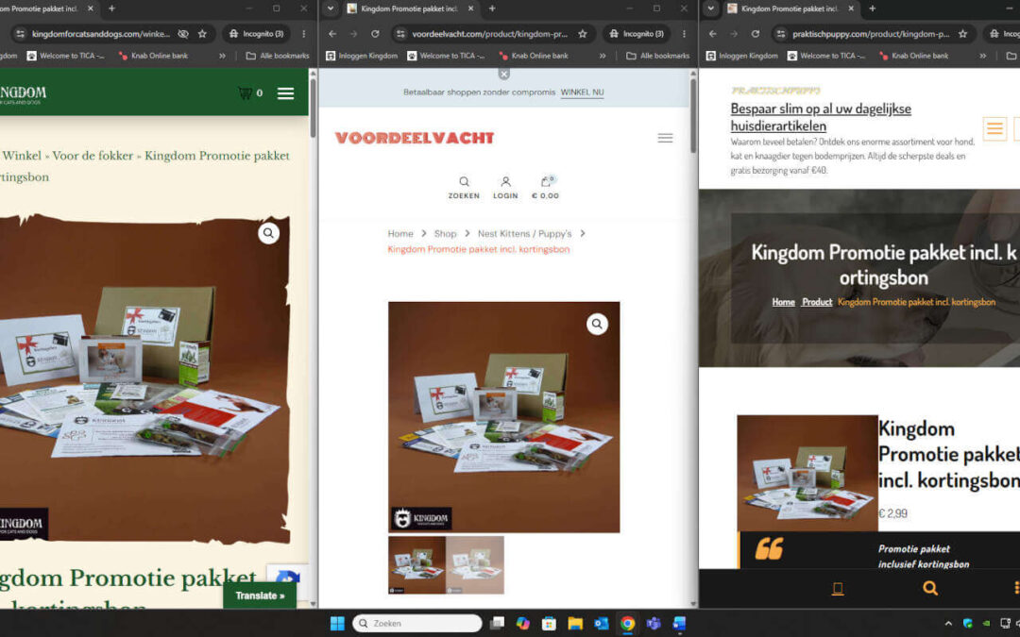This screenshot has height=637, width=1020.
Task: Open the Windows Start menu
Action: point(337,624)
